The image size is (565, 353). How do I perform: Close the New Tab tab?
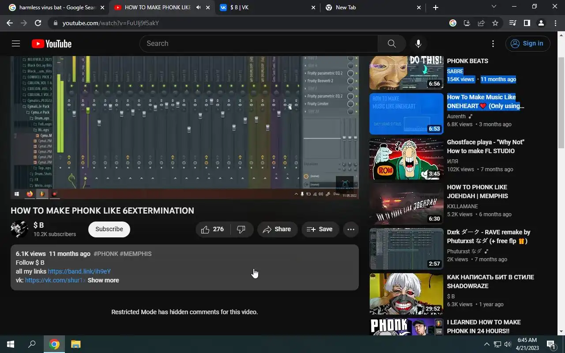(x=418, y=8)
